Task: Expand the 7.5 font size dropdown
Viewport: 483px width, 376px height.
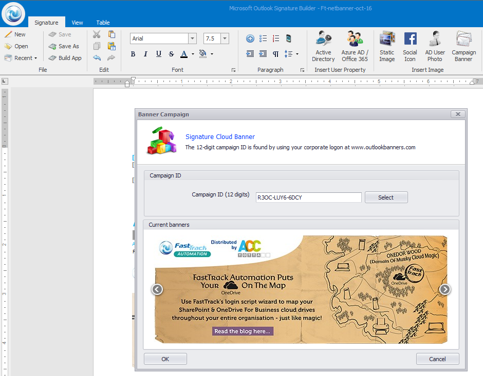Action: 225,38
